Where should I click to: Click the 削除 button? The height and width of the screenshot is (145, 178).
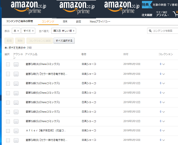pyautogui.click(x=20, y=41)
